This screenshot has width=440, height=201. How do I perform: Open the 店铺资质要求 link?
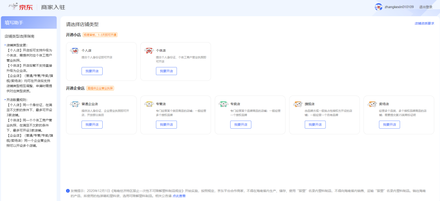point(424,24)
